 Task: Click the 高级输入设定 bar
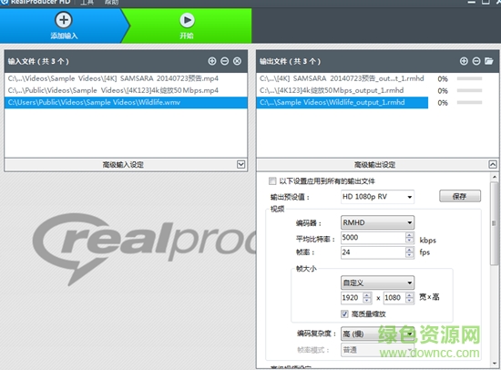click(x=126, y=164)
